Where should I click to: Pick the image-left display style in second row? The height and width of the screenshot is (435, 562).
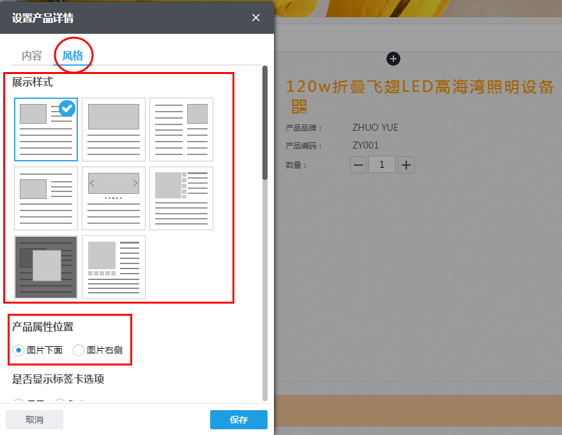[46, 198]
